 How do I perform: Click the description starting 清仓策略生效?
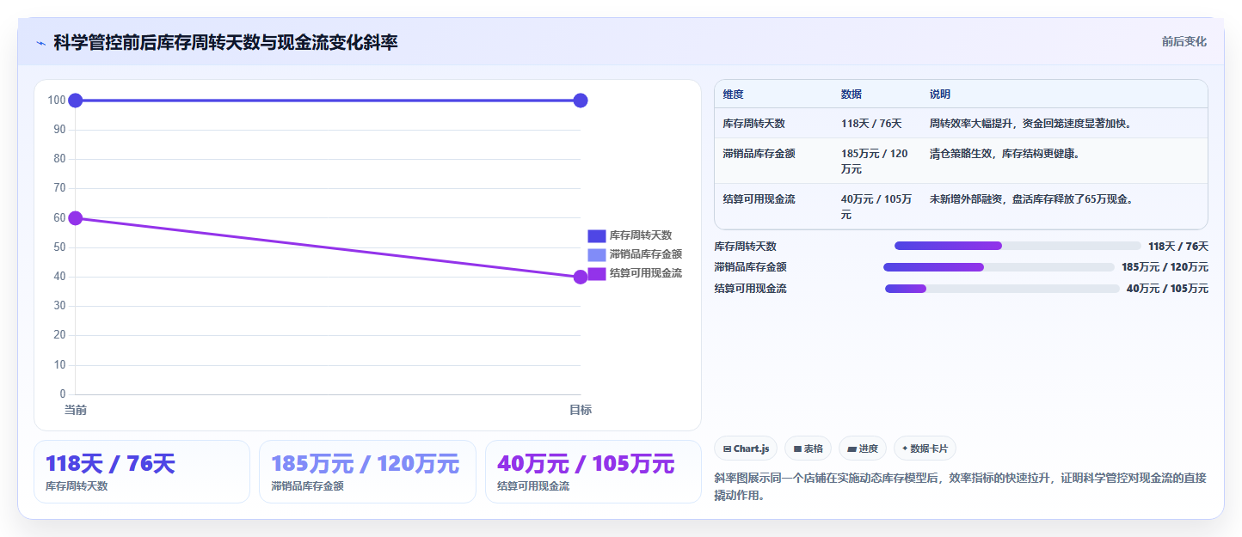(x=1005, y=154)
